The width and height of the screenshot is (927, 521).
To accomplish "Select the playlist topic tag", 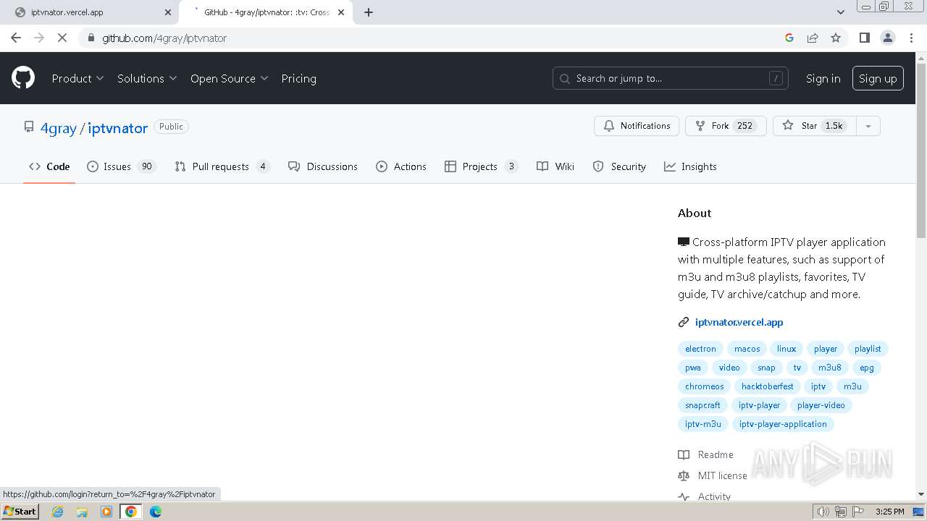I will pos(868,349).
